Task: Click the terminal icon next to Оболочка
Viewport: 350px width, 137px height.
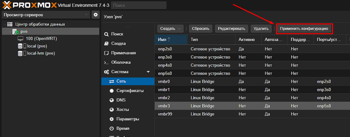Action: click(x=107, y=62)
